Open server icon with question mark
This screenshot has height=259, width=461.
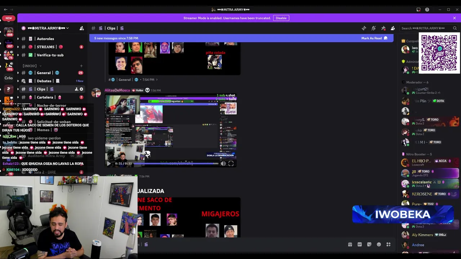[9, 89]
